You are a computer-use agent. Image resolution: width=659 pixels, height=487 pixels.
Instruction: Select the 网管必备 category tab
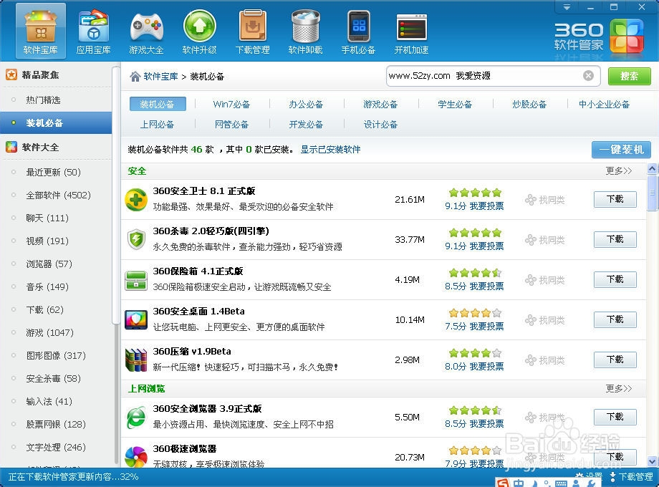click(231, 125)
